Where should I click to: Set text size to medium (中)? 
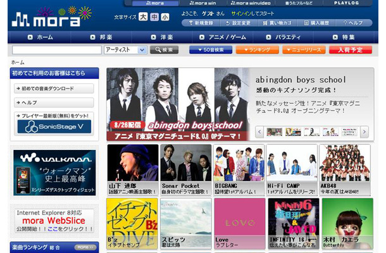point(154,17)
